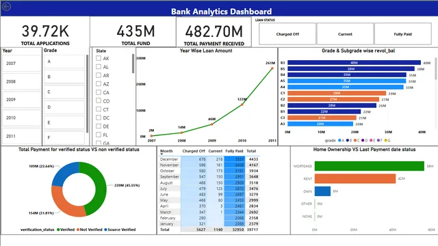Click the RENT home ownership bar
The height and width of the screenshot is (246, 438).
(355, 178)
